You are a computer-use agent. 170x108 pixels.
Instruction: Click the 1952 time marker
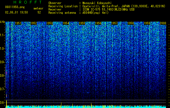click(34, 23)
